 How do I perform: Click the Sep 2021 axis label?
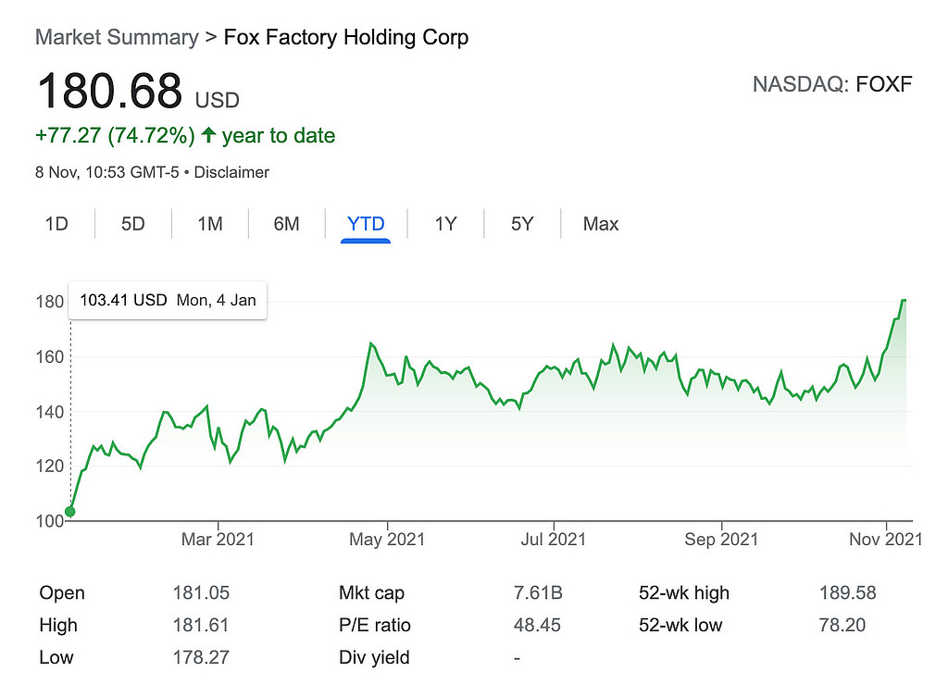(720, 540)
